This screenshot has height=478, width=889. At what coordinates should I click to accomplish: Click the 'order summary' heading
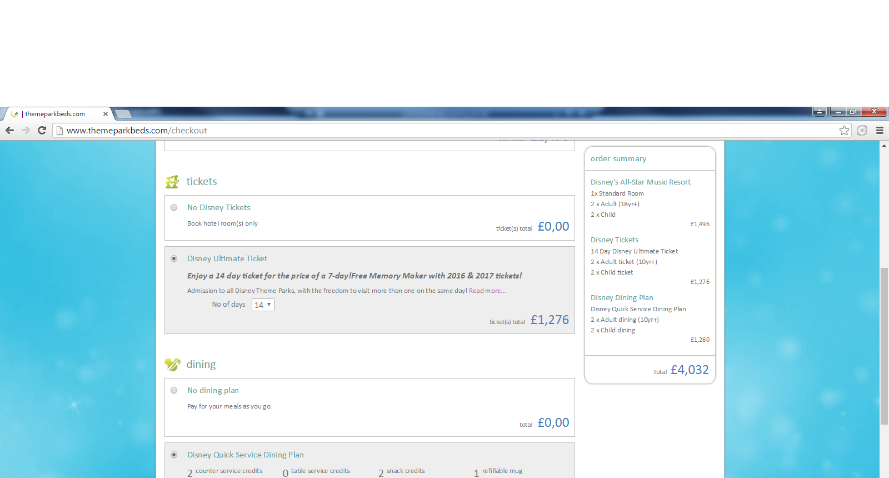click(x=618, y=158)
